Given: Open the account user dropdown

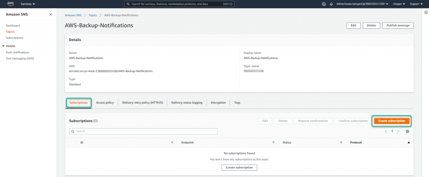Looking at the screenshot, I should 362,4.
